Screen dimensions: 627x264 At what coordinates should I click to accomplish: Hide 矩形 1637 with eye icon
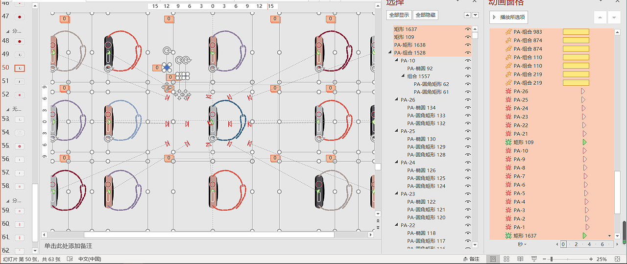point(468,29)
